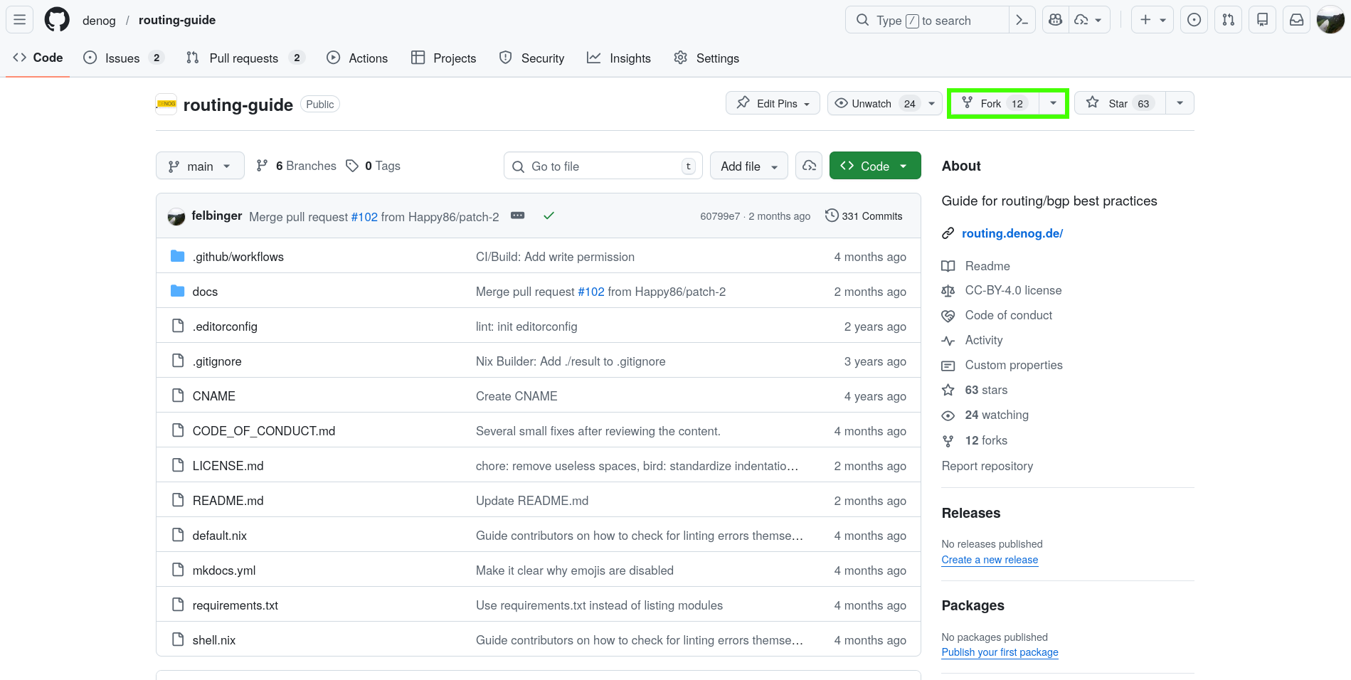Expand commit message ellipsis for latest commit

517,216
